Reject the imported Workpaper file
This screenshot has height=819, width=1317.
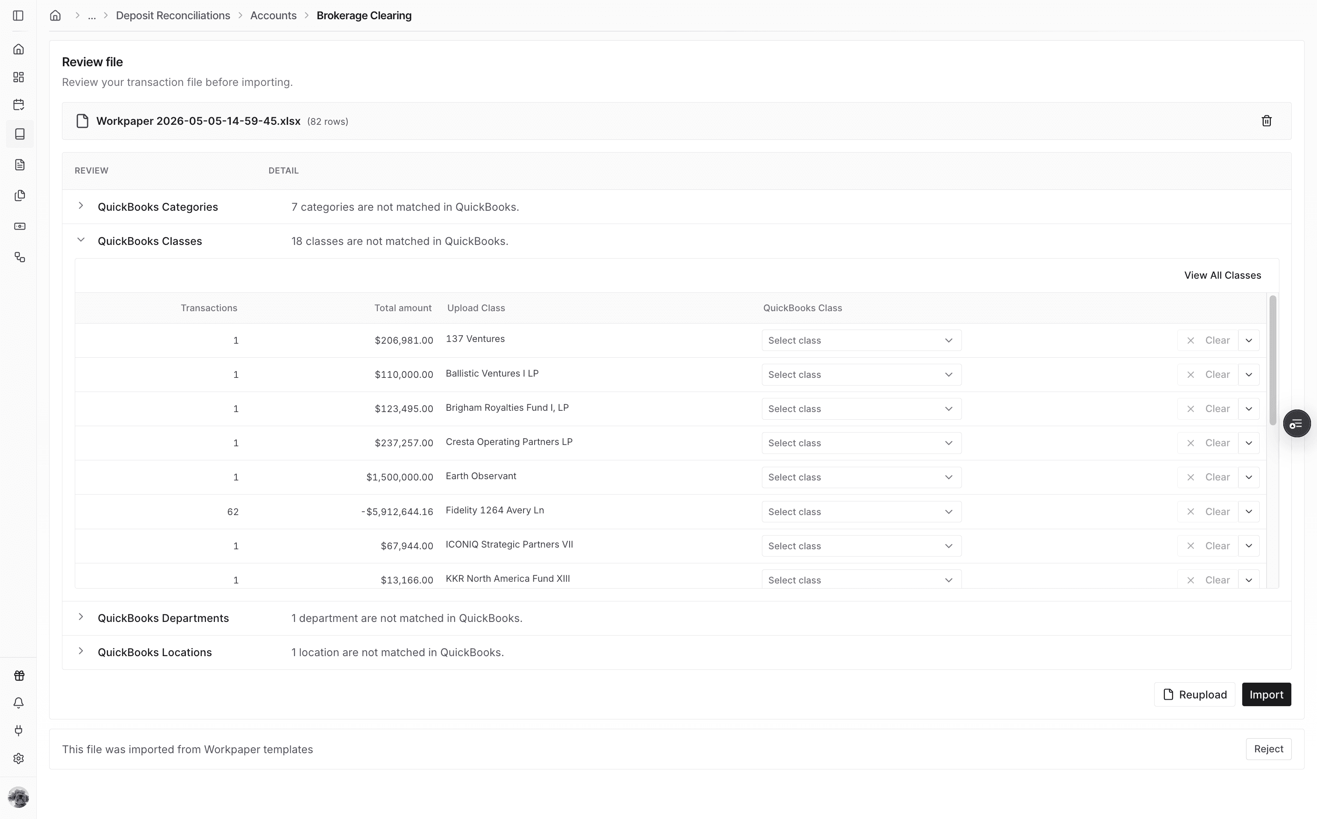(x=1268, y=748)
